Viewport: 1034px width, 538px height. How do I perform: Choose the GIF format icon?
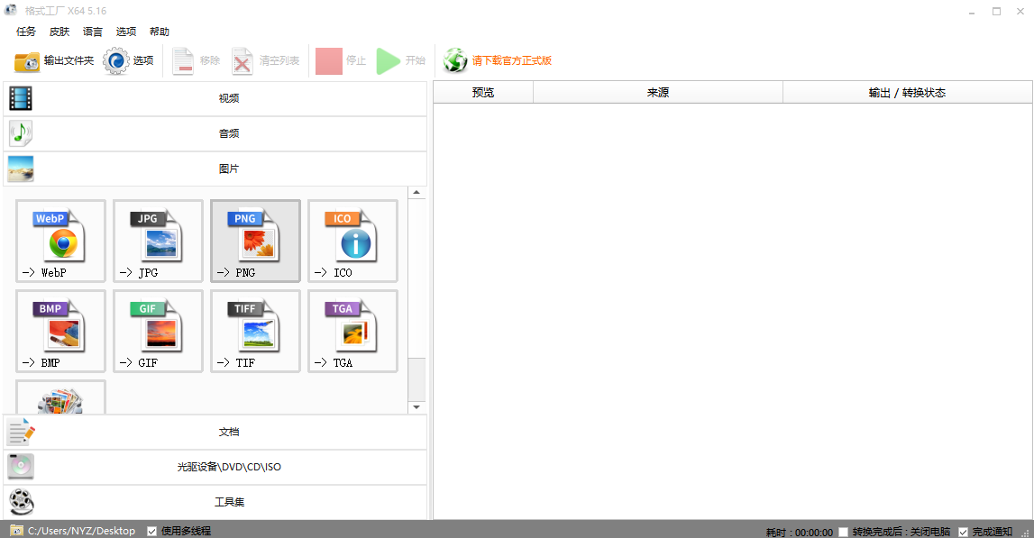tap(159, 331)
